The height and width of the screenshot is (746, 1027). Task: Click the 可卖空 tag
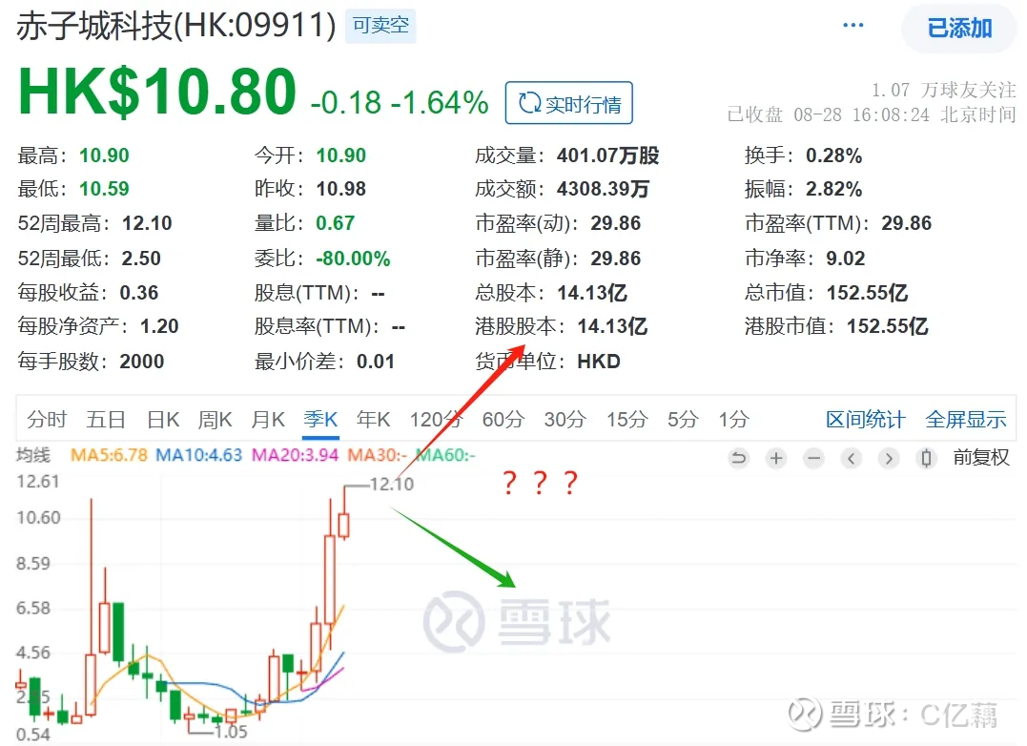(380, 26)
